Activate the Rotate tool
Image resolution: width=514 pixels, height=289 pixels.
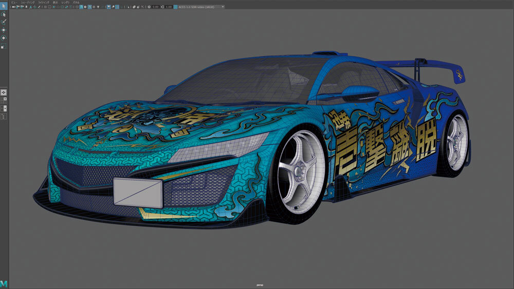[4, 37]
